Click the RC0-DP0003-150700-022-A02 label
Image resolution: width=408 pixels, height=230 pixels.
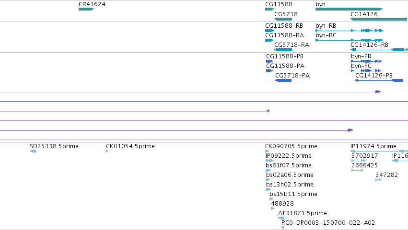coord(328,223)
